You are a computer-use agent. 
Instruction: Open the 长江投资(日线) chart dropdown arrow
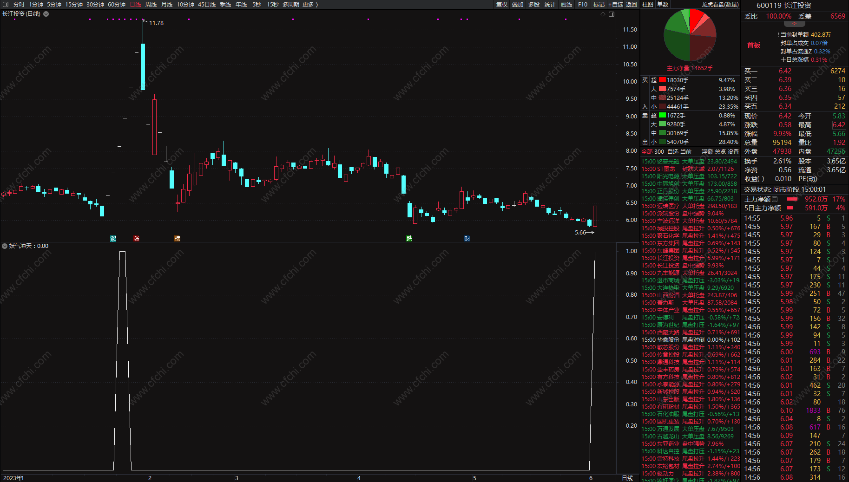[46, 14]
